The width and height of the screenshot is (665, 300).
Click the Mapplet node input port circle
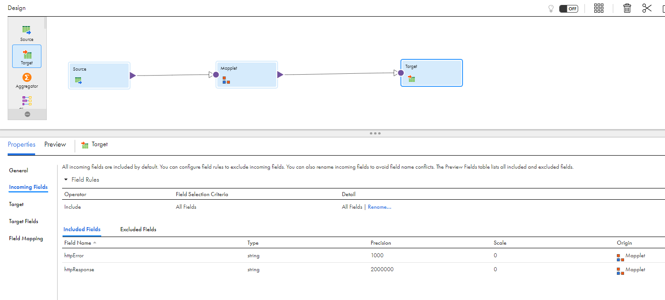click(x=216, y=75)
